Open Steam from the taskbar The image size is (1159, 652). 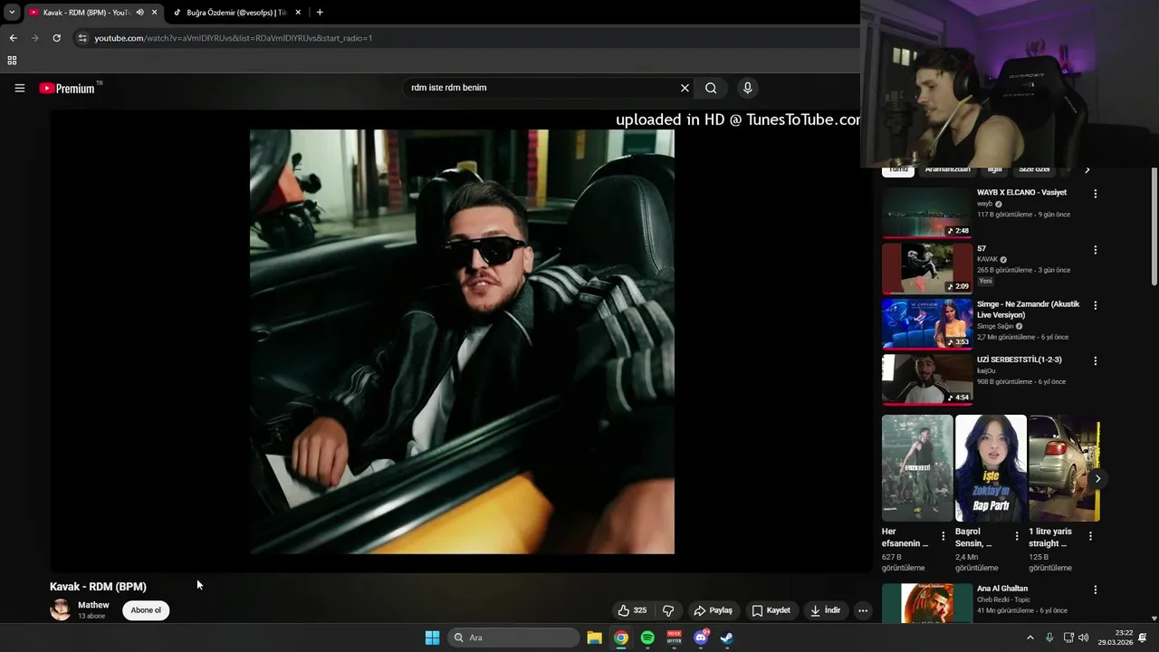point(727,638)
